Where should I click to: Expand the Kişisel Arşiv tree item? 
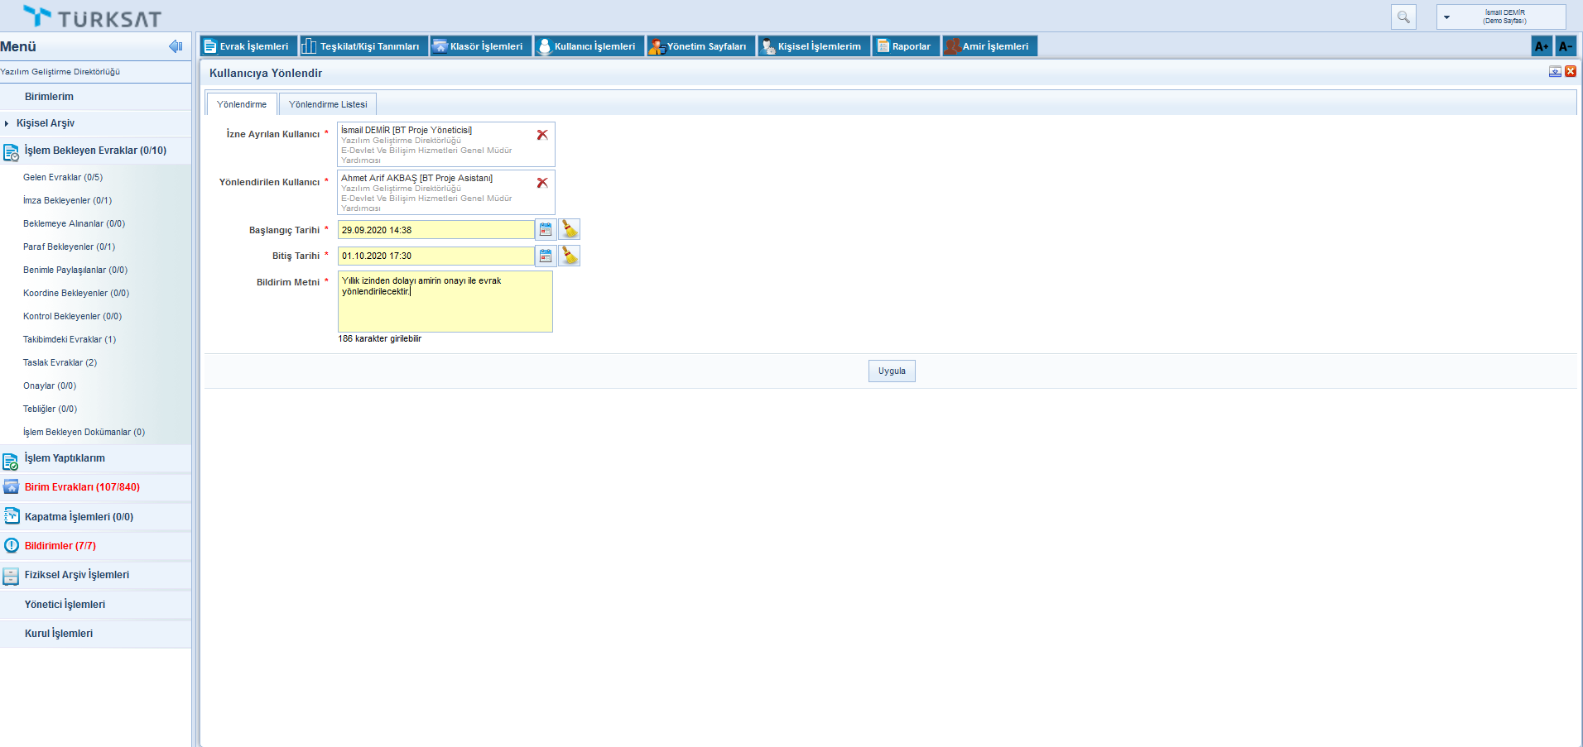[7, 123]
